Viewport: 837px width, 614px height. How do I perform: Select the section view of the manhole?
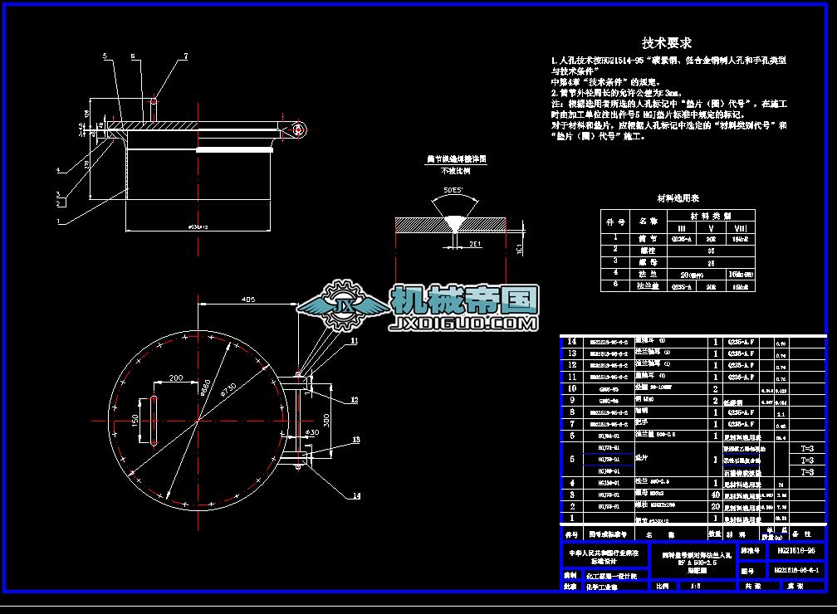click(x=191, y=158)
